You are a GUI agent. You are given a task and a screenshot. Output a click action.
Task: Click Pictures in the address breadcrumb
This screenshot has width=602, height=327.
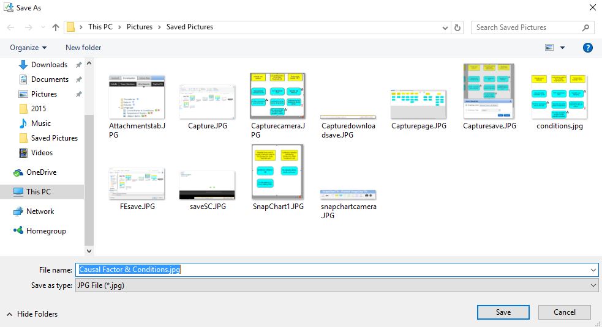(x=139, y=27)
